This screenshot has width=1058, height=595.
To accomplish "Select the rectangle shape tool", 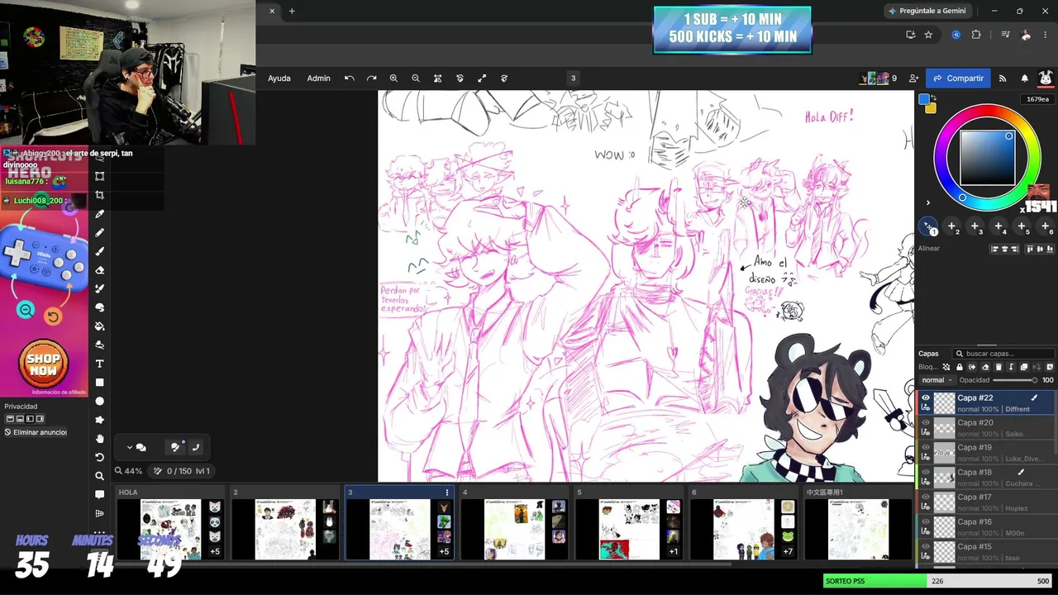I will pos(100,383).
